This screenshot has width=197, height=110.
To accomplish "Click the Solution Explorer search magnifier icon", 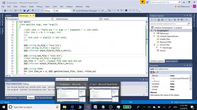I will pyautogui.click(x=189, y=24).
